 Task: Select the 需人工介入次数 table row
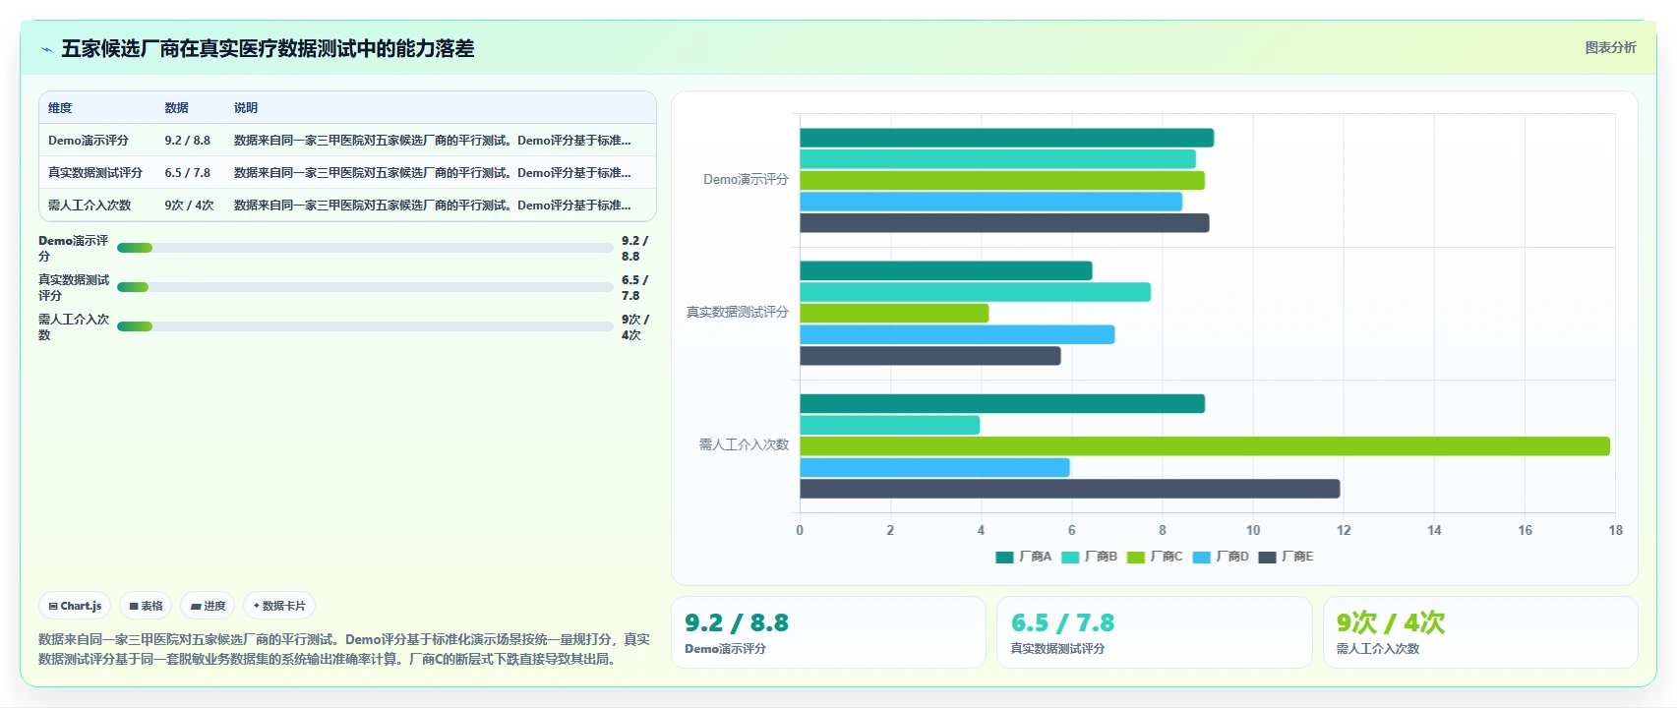click(347, 206)
